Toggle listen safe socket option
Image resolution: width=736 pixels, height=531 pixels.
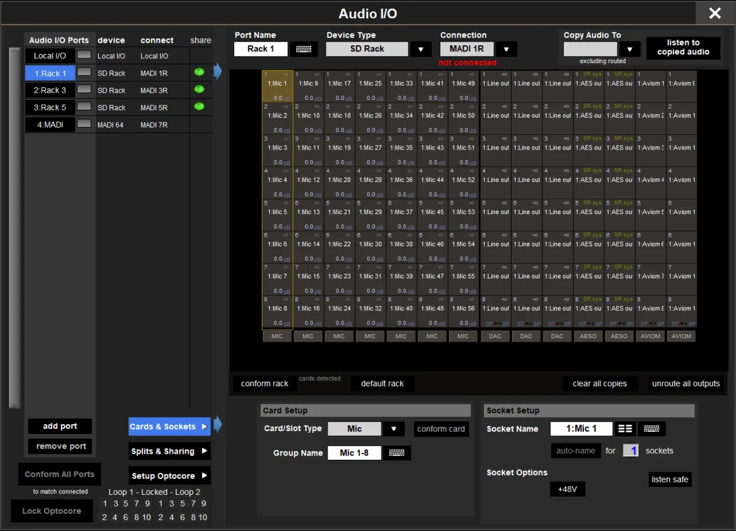coord(670,479)
